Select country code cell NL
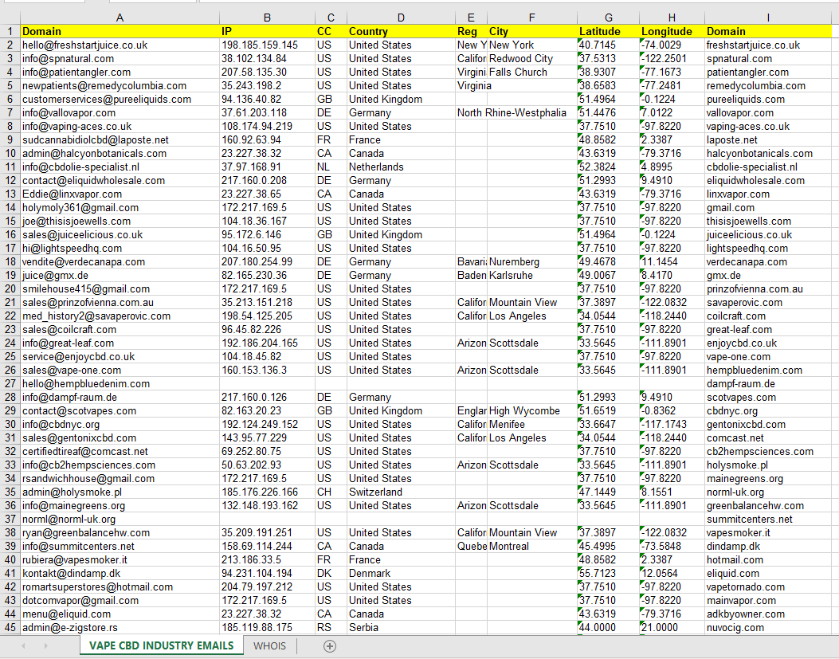Viewport: 839px width, 659px height. (x=331, y=167)
